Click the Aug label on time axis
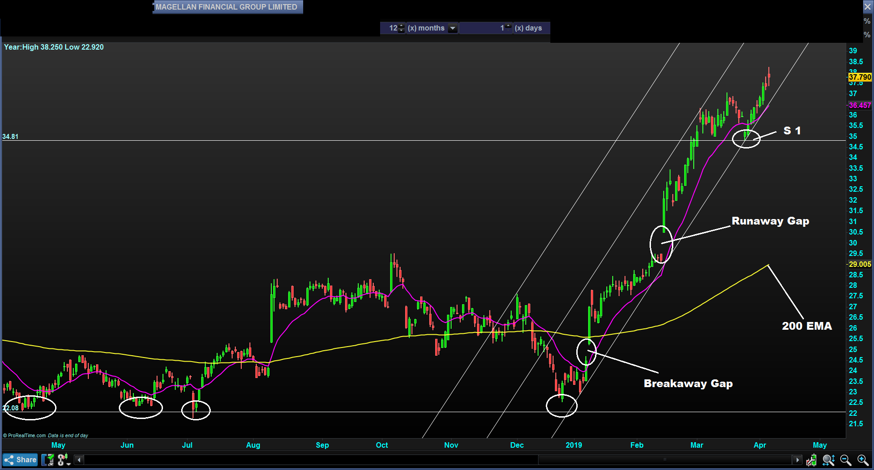The width and height of the screenshot is (874, 470). 253,445
